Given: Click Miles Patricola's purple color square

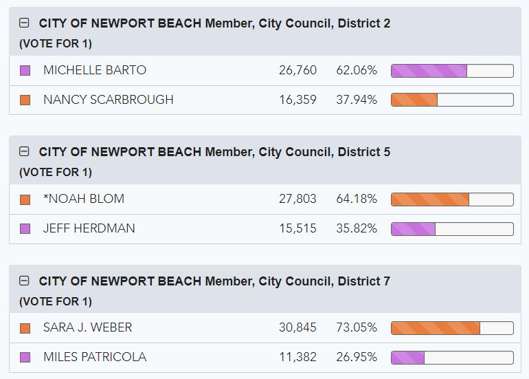Looking at the screenshot, I should click(x=25, y=358).
